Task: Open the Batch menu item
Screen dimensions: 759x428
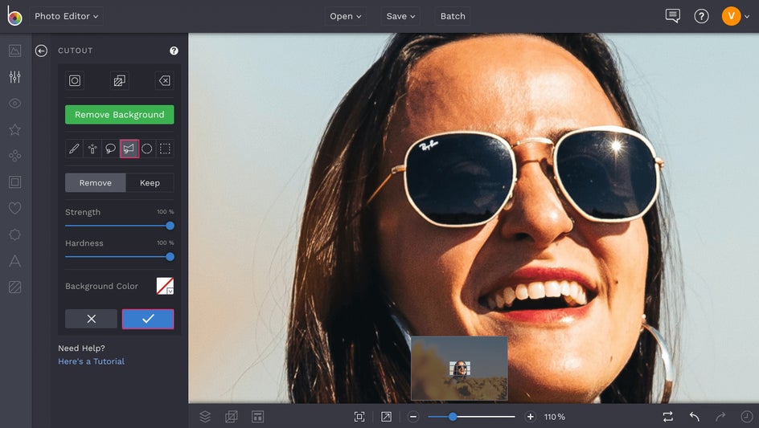Action: point(453,16)
